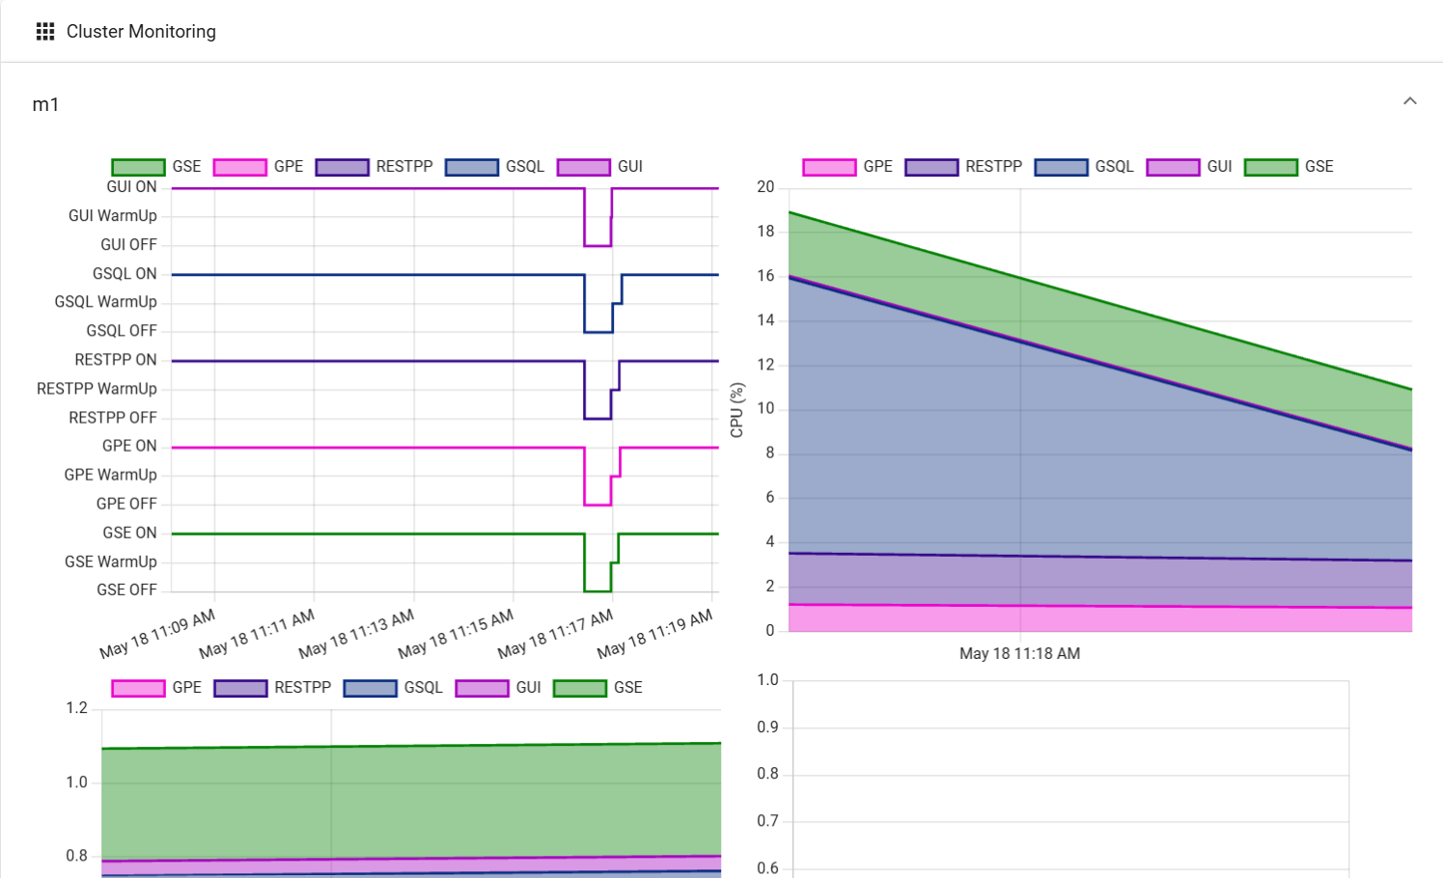Click the m1 machine name heading

45,104
